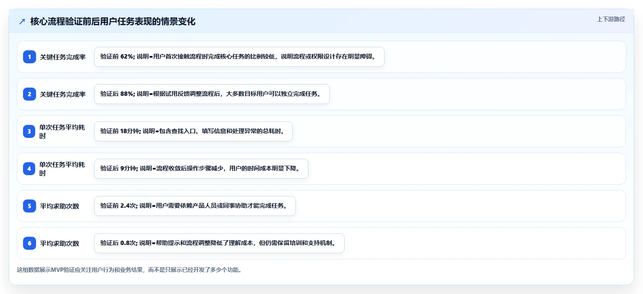Click 关键任务完成率 label in row 1
The height and width of the screenshot is (294, 643).
[x=63, y=57]
